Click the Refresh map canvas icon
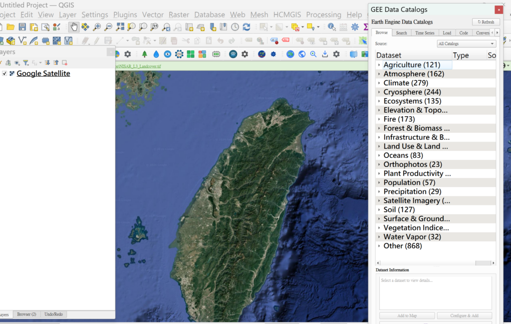The height and width of the screenshot is (324, 511). (x=247, y=27)
